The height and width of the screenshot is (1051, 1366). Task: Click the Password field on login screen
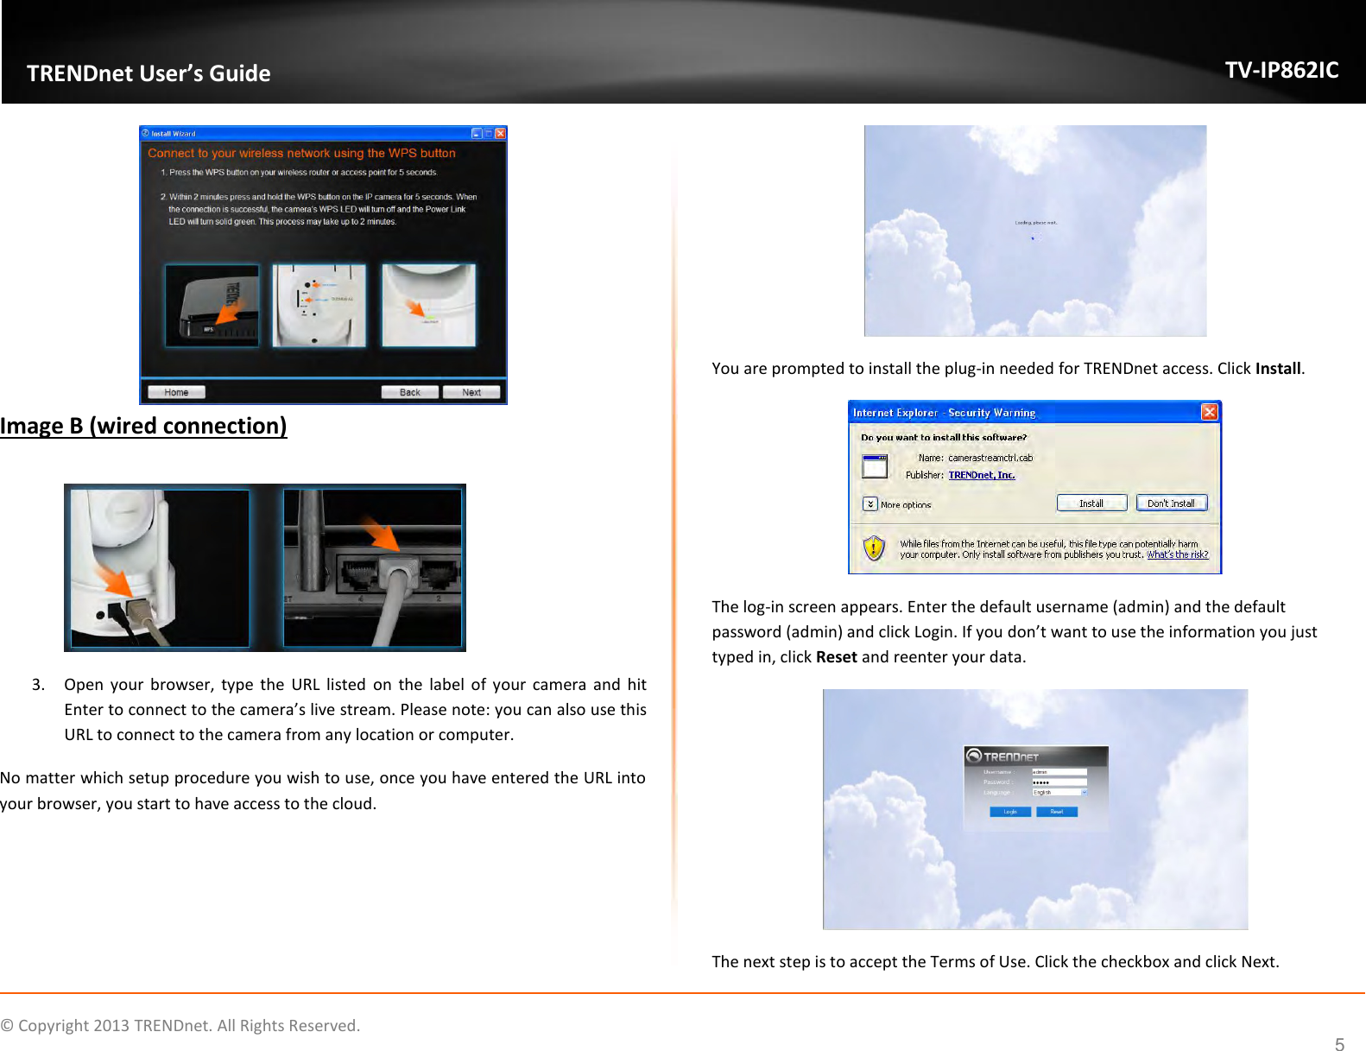pyautogui.click(x=1059, y=782)
